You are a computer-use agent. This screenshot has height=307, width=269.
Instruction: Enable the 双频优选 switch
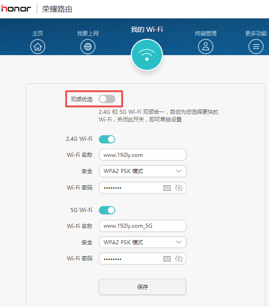tap(107, 99)
